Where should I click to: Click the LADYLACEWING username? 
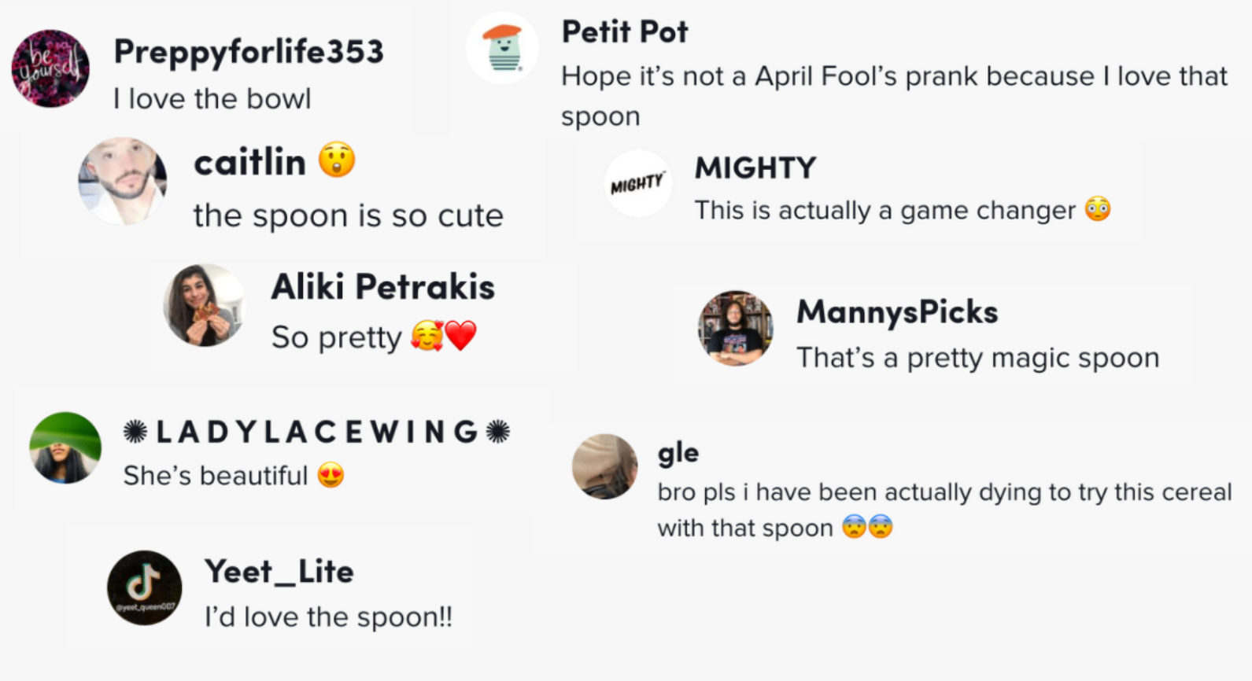point(316,432)
